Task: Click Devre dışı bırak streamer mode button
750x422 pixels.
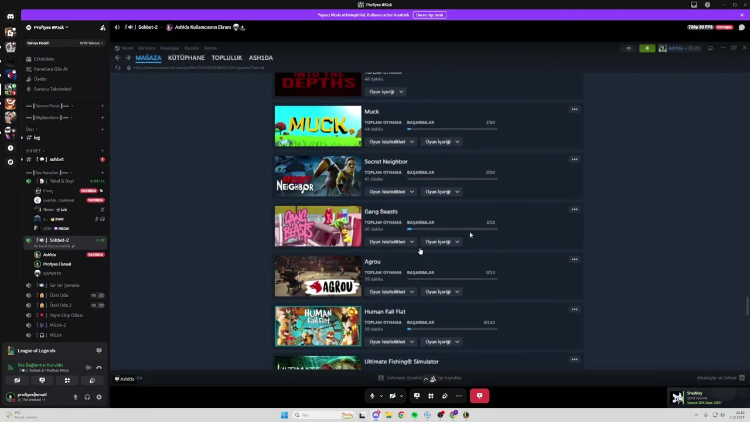Action: (x=429, y=15)
